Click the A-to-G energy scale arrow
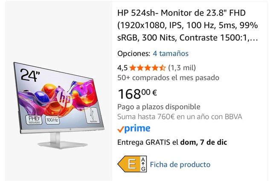 [143, 164]
